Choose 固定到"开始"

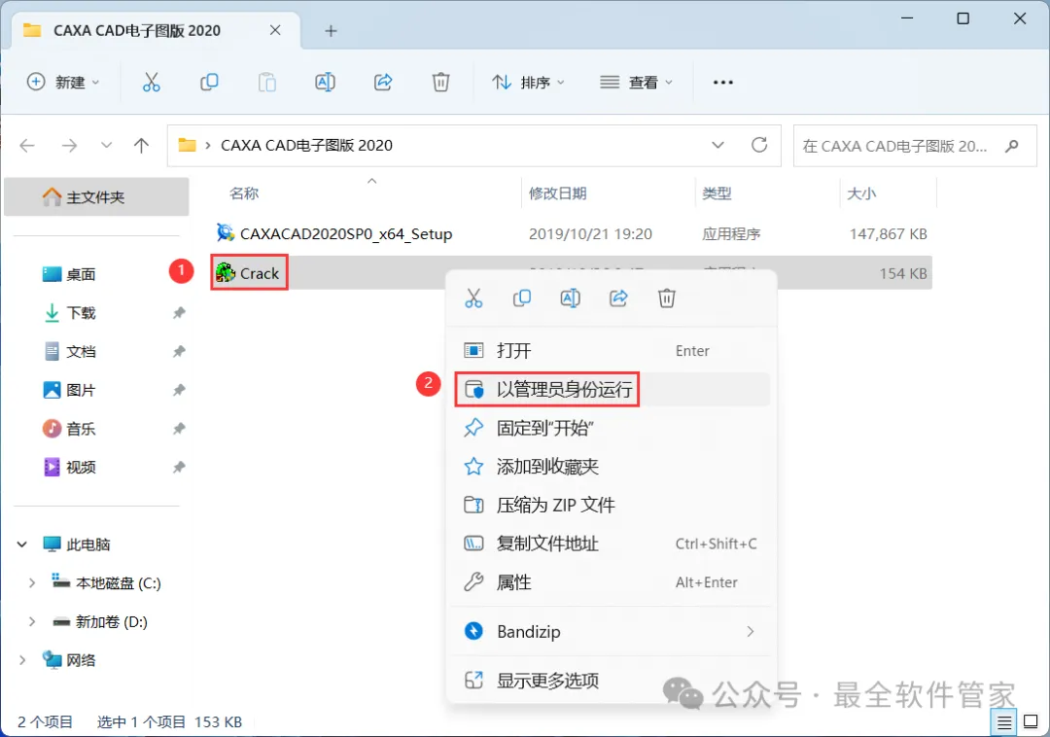tap(612, 428)
